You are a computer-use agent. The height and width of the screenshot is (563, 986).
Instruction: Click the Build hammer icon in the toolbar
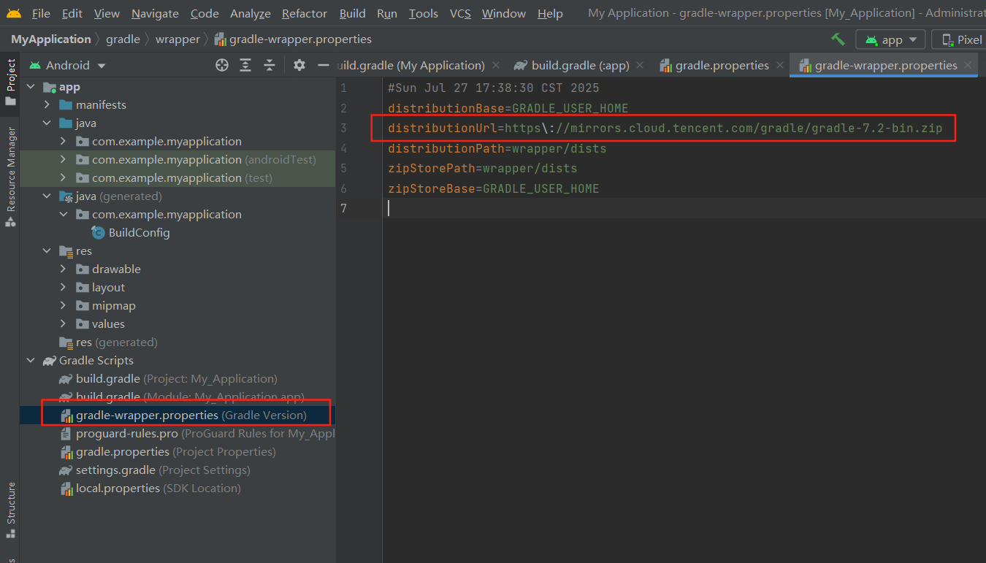pos(837,39)
